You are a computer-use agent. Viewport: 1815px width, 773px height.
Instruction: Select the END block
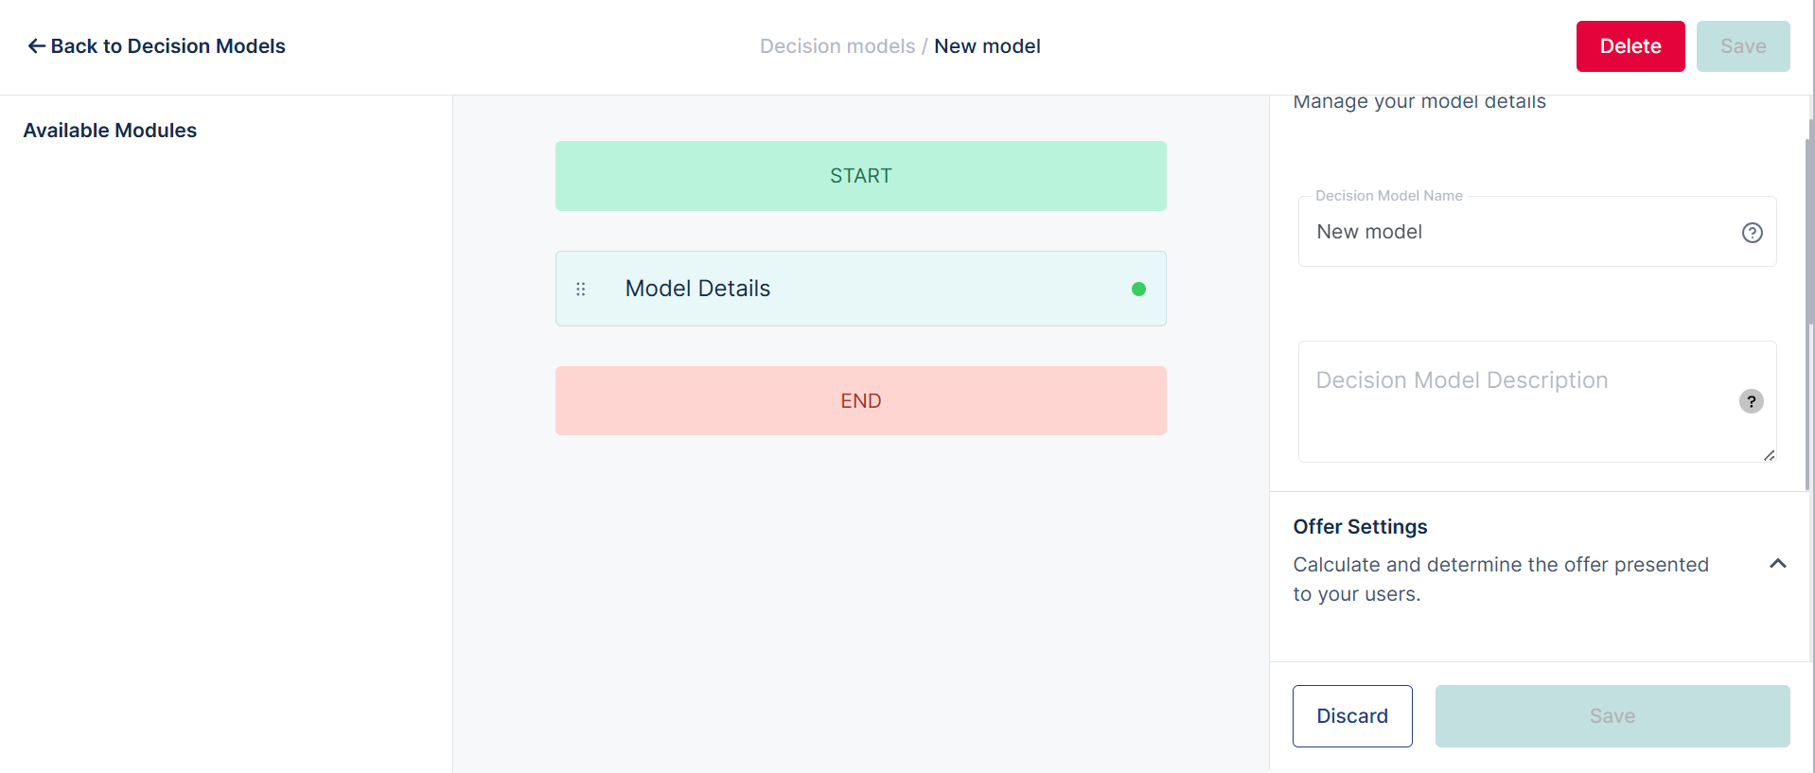[x=860, y=401]
